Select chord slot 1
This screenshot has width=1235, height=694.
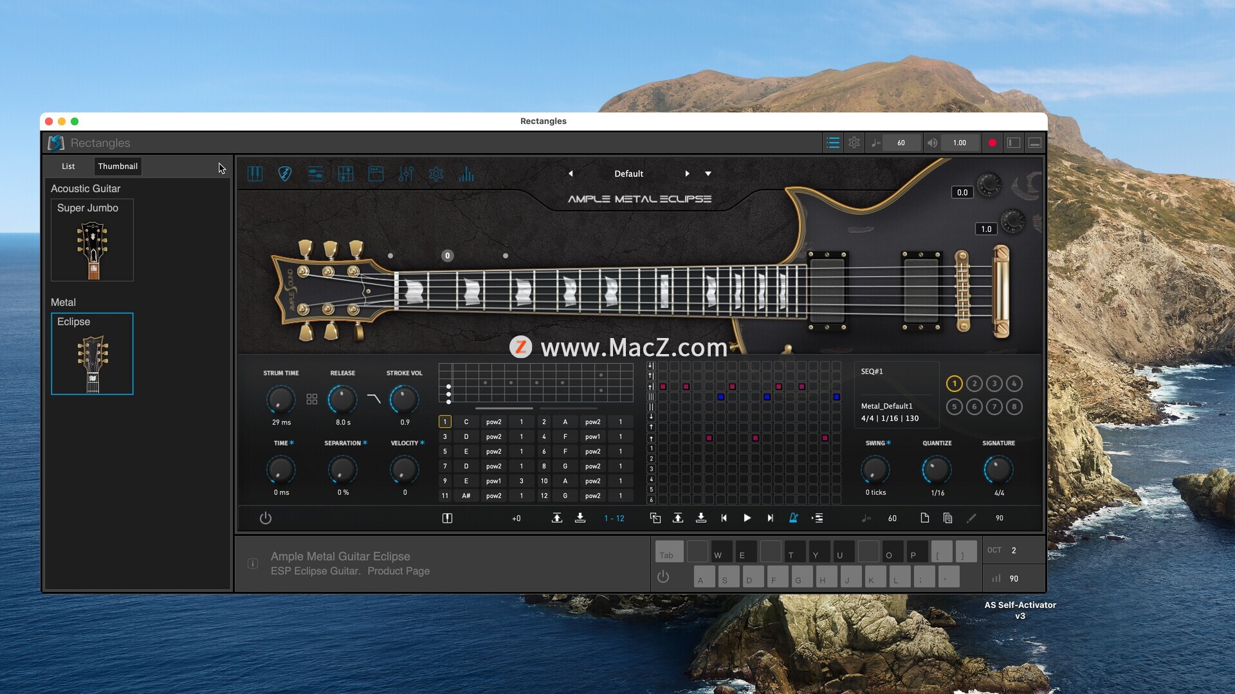point(444,422)
